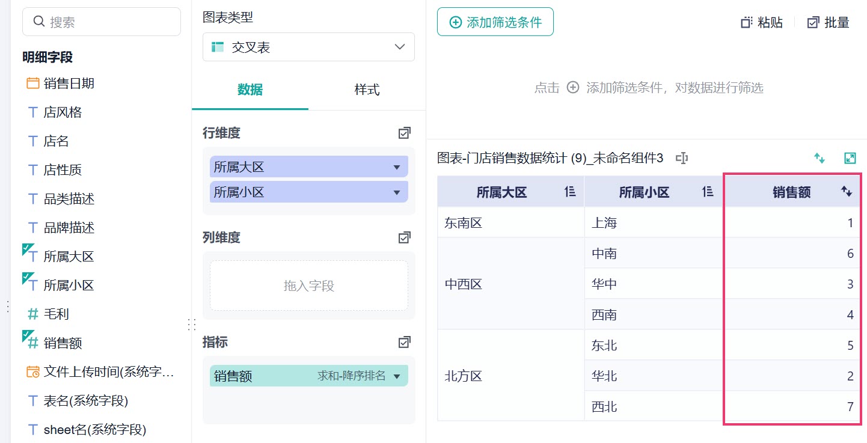The width and height of the screenshot is (867, 443).
Task: Click the 添加筛选条件 button
Action: pos(495,22)
